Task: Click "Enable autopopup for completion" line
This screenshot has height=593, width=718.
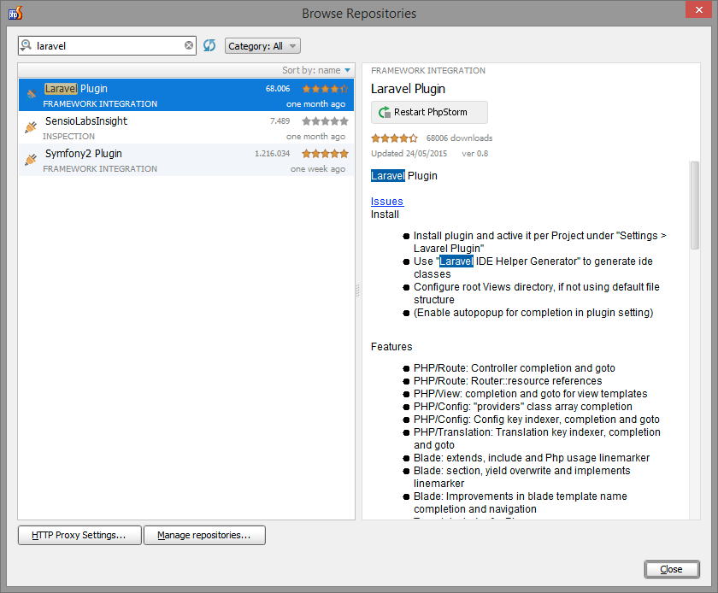Action: [x=533, y=313]
